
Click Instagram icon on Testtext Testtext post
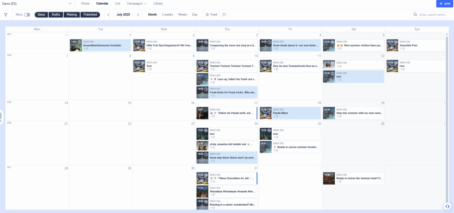[214, 69]
